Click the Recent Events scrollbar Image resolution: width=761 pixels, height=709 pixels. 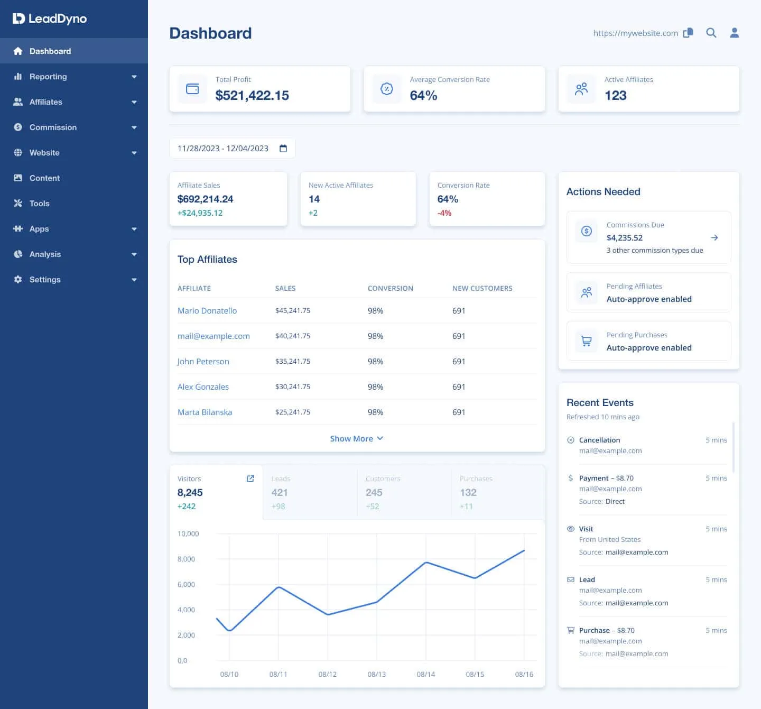coord(733,447)
